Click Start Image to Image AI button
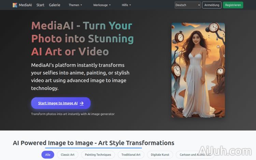 [61, 103]
